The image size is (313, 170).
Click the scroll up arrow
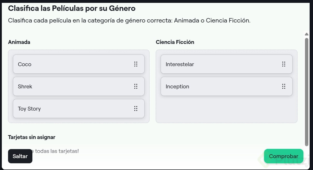click(307, 34)
